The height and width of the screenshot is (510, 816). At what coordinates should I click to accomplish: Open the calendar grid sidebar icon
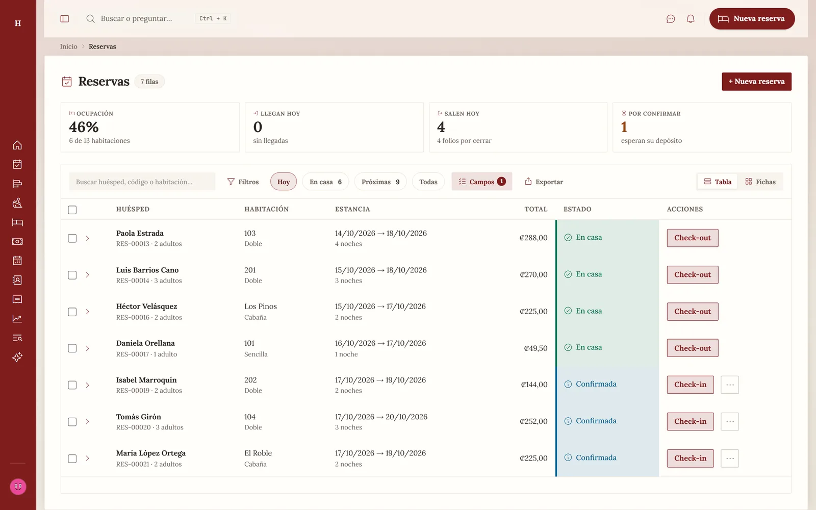(17, 261)
